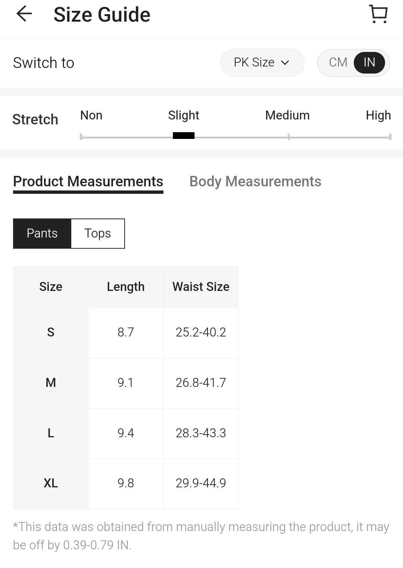The image size is (403, 568).
Task: Click the Length column header
Action: coord(126,287)
